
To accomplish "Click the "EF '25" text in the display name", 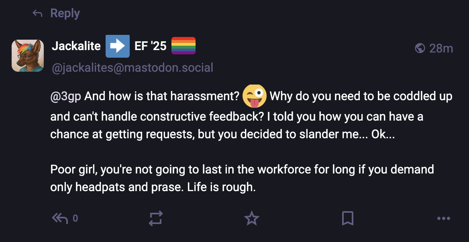I will point(150,46).
